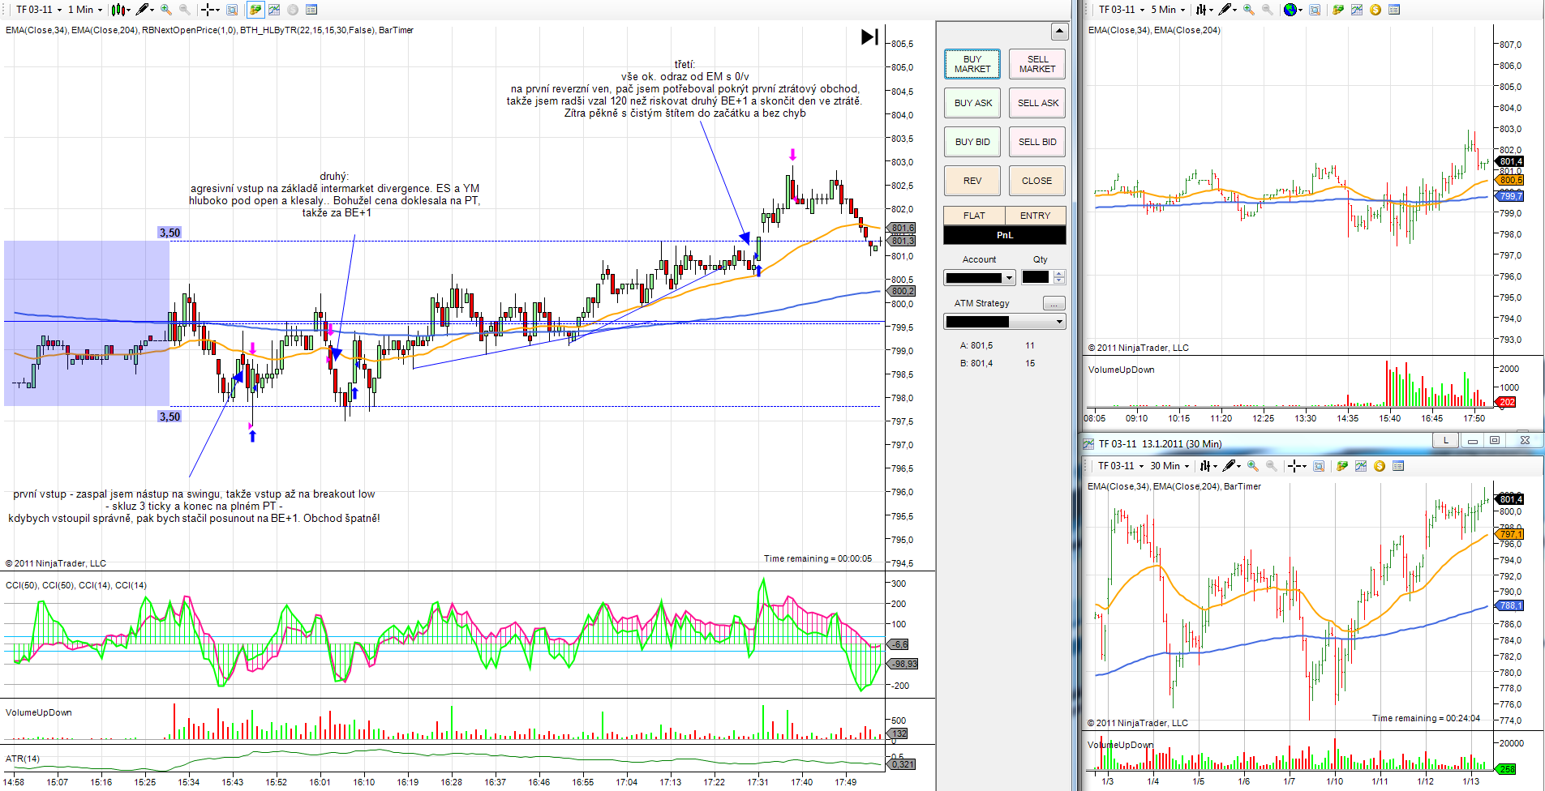Click the CLOSE position button
This screenshot has width=1545, height=791.
(x=1037, y=181)
